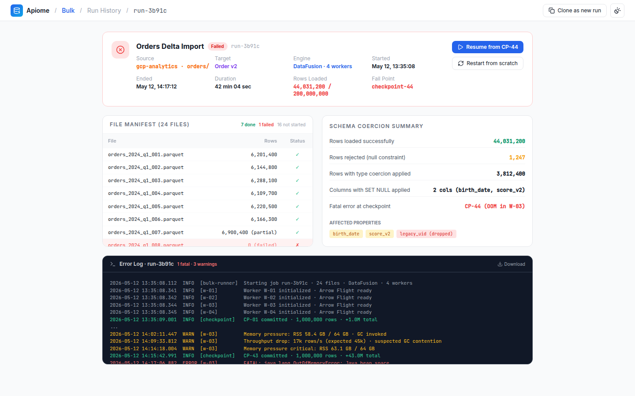Image resolution: width=635 pixels, height=396 pixels.
Task: Click the 'CP-44 (OOM in W-03)' fatal error value
Action: coord(495,206)
